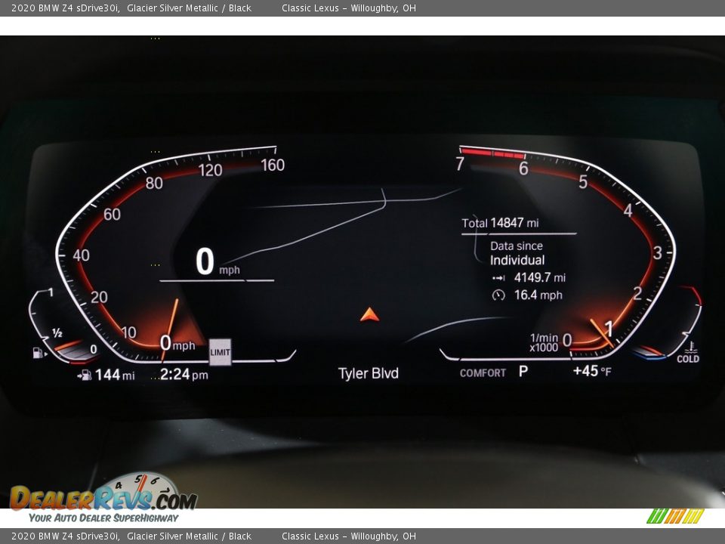Click the average speed gauge icon
725x544 pixels.
pos(498,295)
